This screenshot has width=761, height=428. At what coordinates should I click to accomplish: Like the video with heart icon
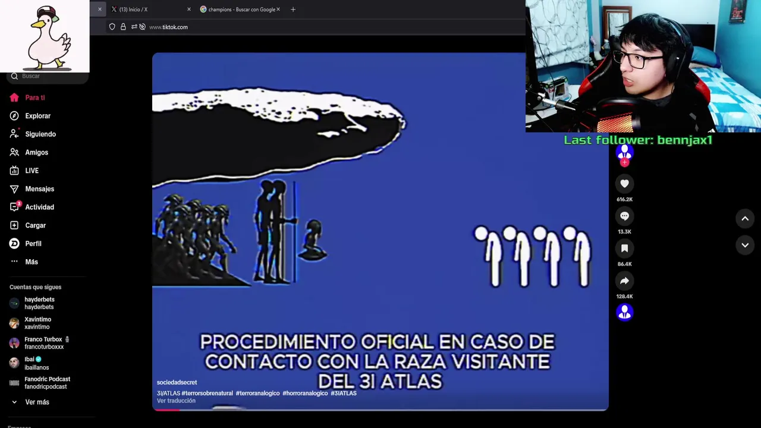click(x=624, y=184)
